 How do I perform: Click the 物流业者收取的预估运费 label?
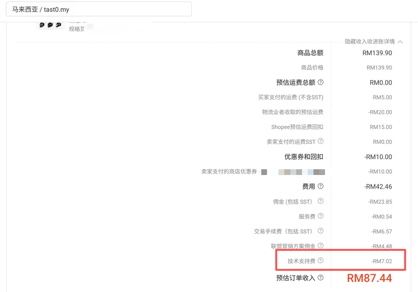pyautogui.click(x=293, y=112)
